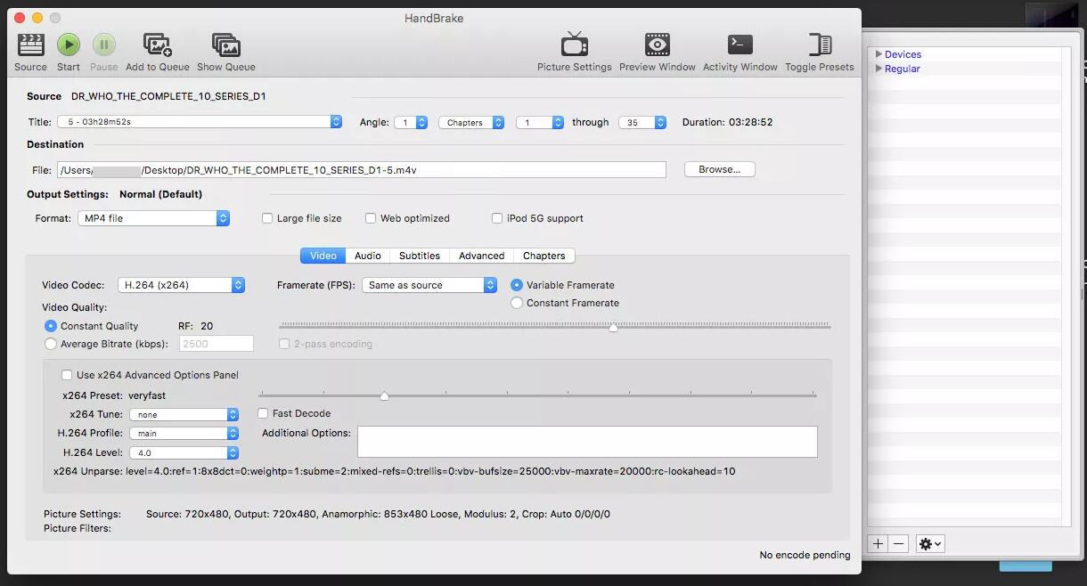Switch to the Audio tab
The image size is (1087, 586).
[x=367, y=256]
